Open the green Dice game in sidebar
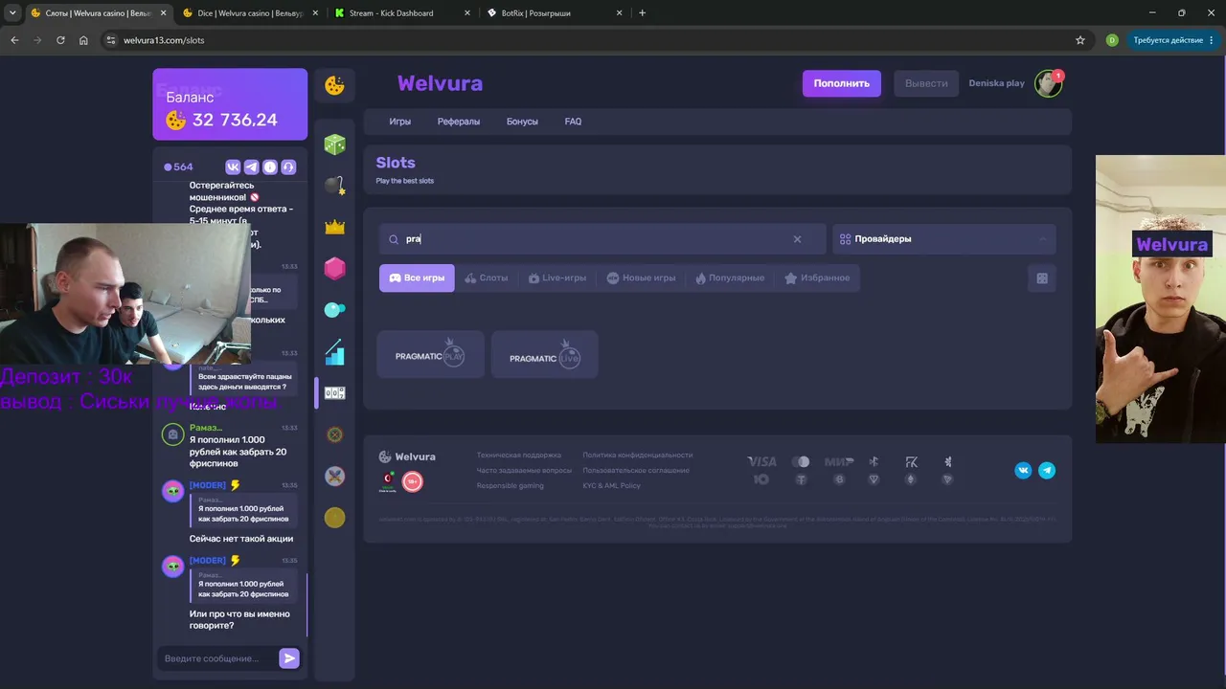Image resolution: width=1226 pixels, height=689 pixels. pos(334,144)
